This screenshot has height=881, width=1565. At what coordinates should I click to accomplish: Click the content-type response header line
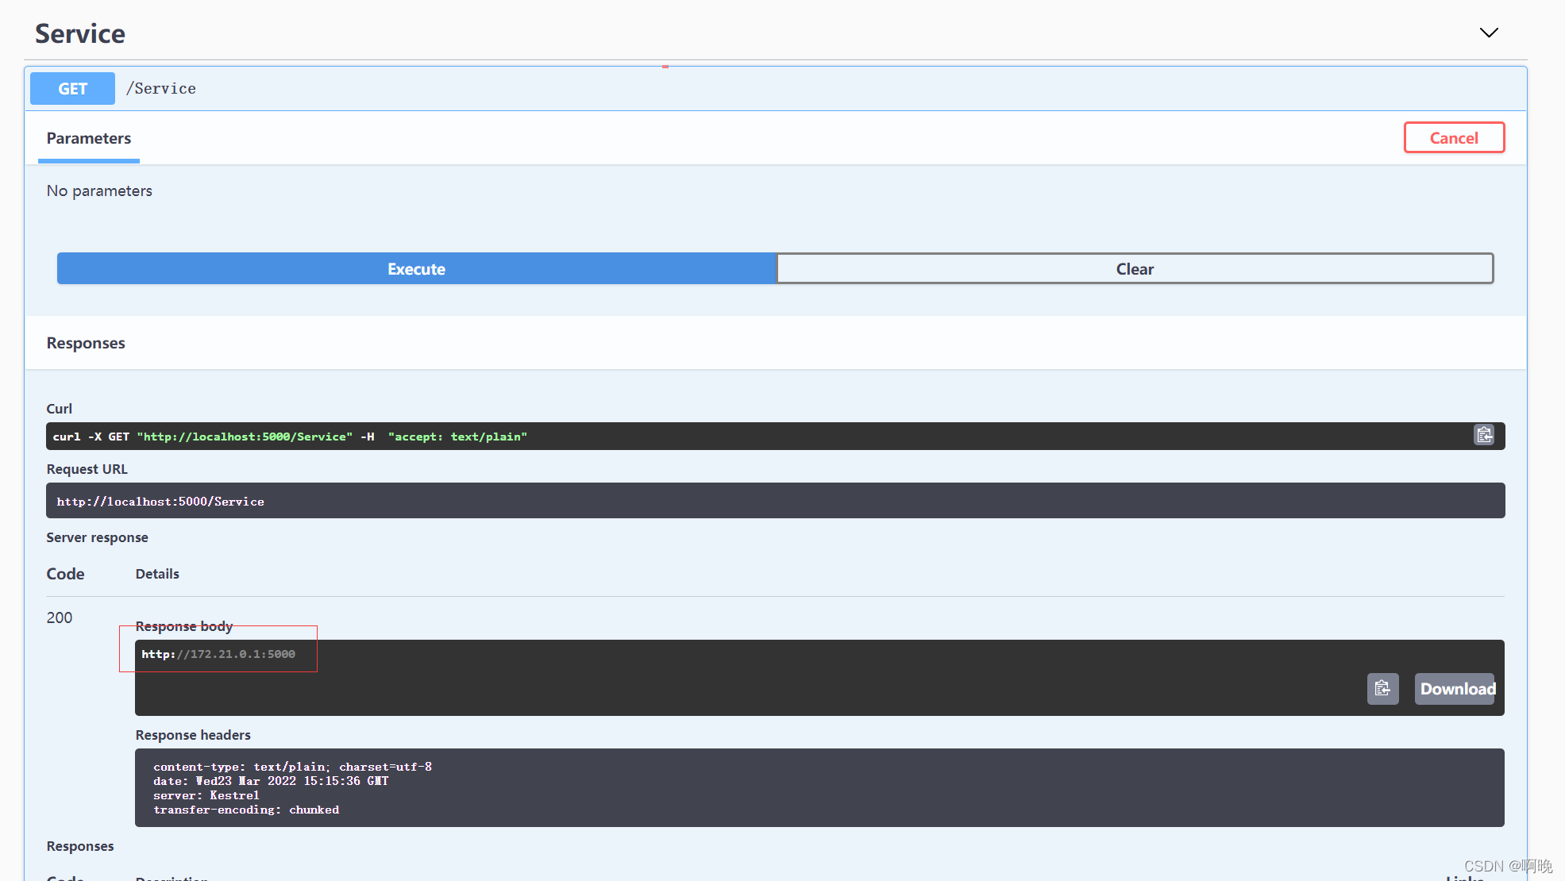point(293,767)
